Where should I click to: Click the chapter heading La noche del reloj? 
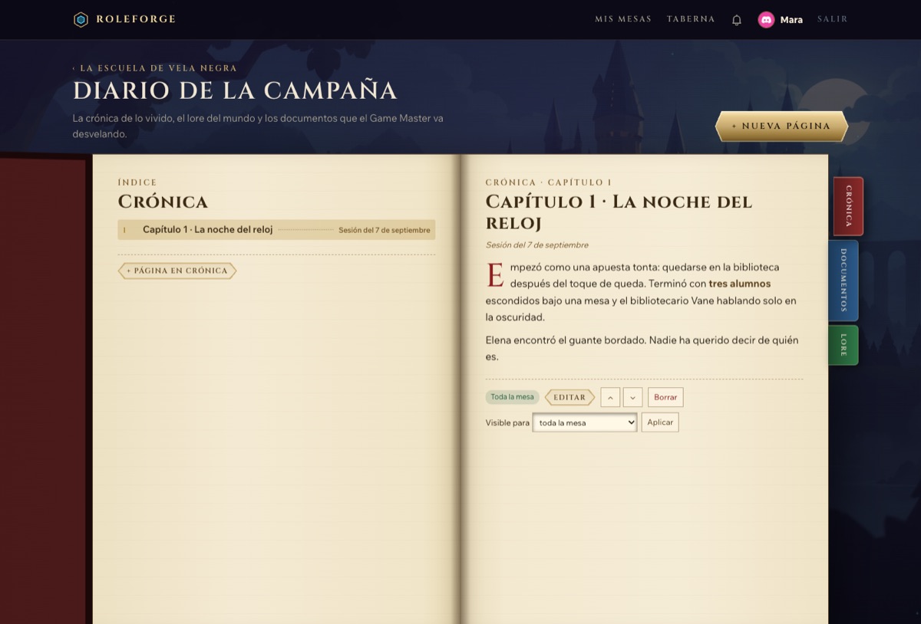pyautogui.click(x=619, y=212)
